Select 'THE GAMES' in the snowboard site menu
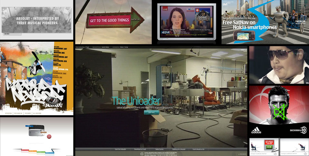Screen dimensions: 309x156 27,113
